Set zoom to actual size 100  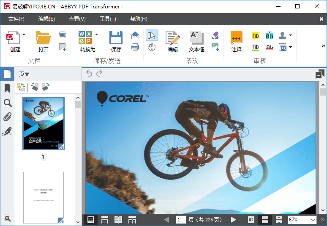click(x=251, y=220)
